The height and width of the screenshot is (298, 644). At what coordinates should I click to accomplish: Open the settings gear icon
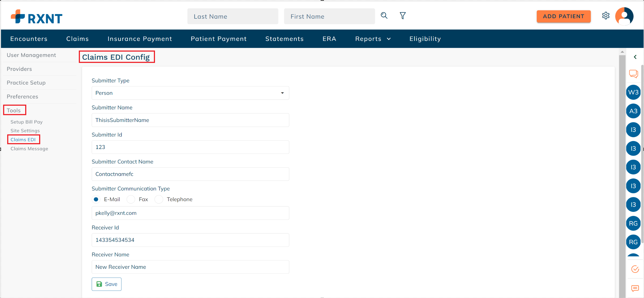tap(606, 16)
